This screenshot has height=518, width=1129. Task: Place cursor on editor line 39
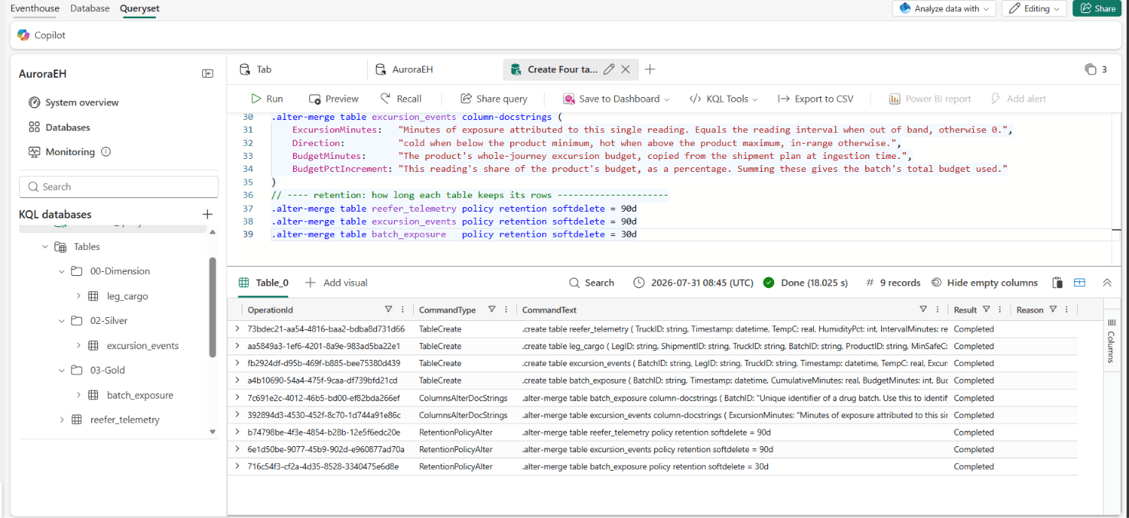tap(454, 235)
